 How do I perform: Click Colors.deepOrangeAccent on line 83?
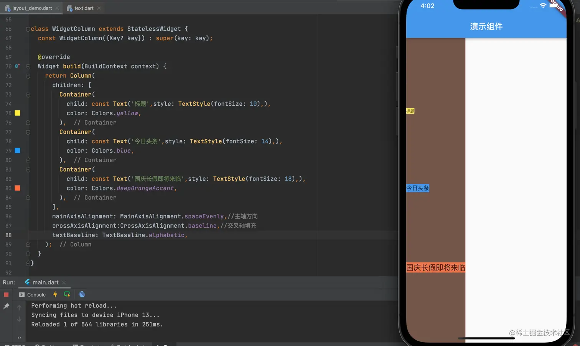[133, 189]
